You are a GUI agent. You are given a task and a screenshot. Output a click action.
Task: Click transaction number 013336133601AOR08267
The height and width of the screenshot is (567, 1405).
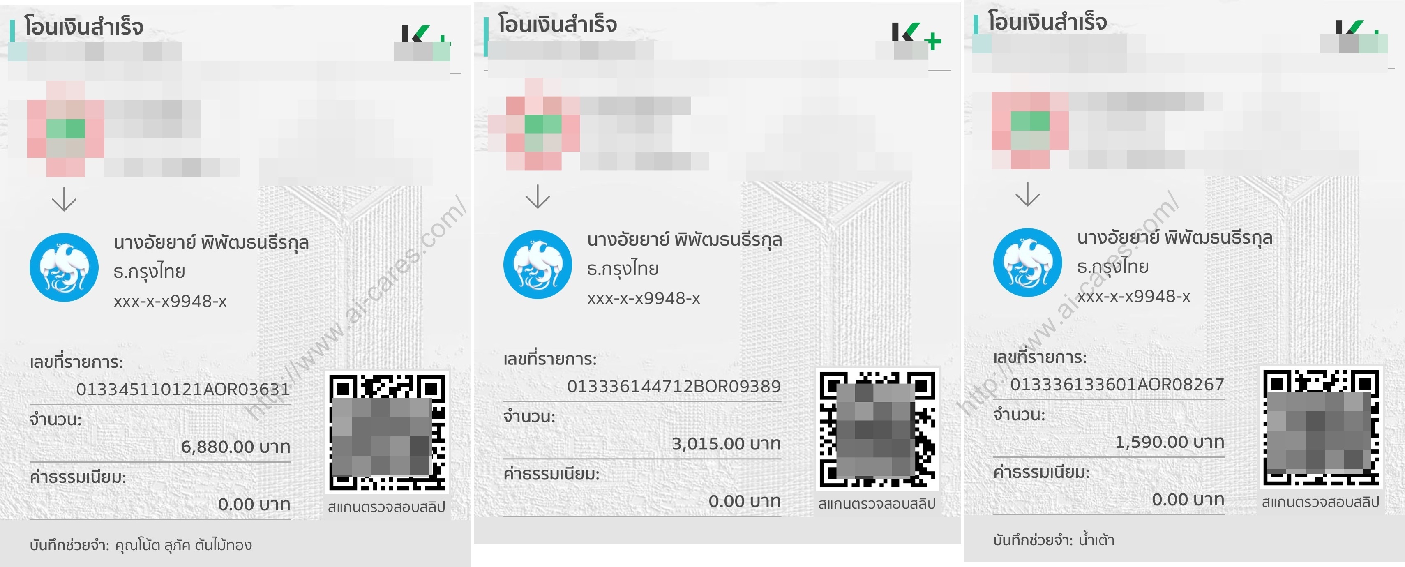tap(1117, 384)
